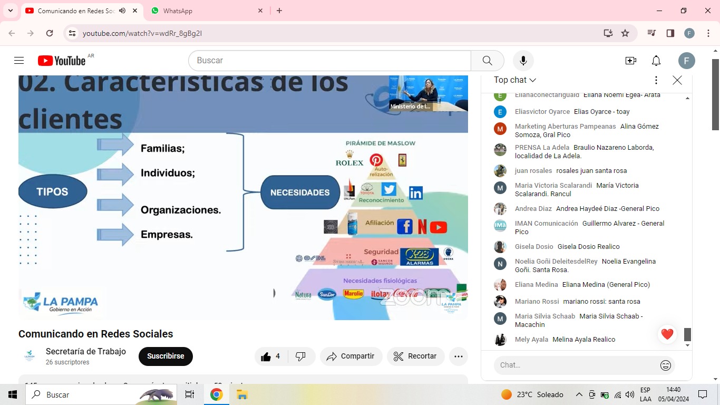Open more actions ellipsis under video
Screen dimensions: 720x405
click(x=458, y=356)
